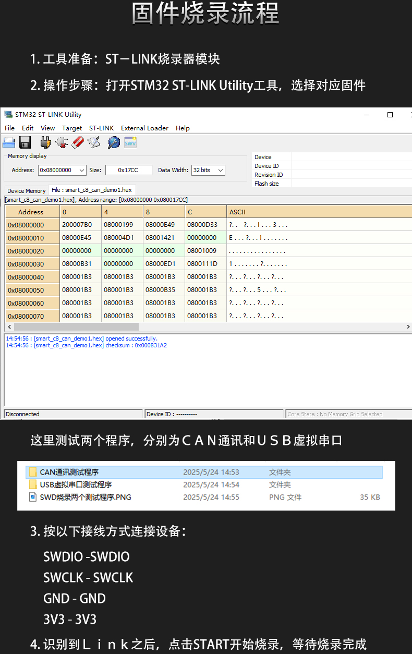Viewport: 412px width, 654px height.
Task: Select the SWD烧录两个测试程序.PNG file
Action: coord(86,498)
